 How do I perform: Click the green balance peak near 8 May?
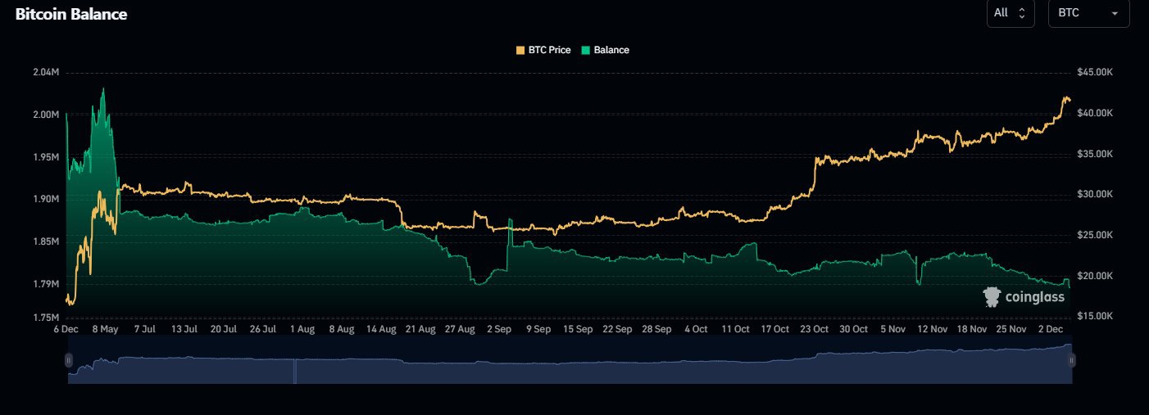[x=103, y=90]
